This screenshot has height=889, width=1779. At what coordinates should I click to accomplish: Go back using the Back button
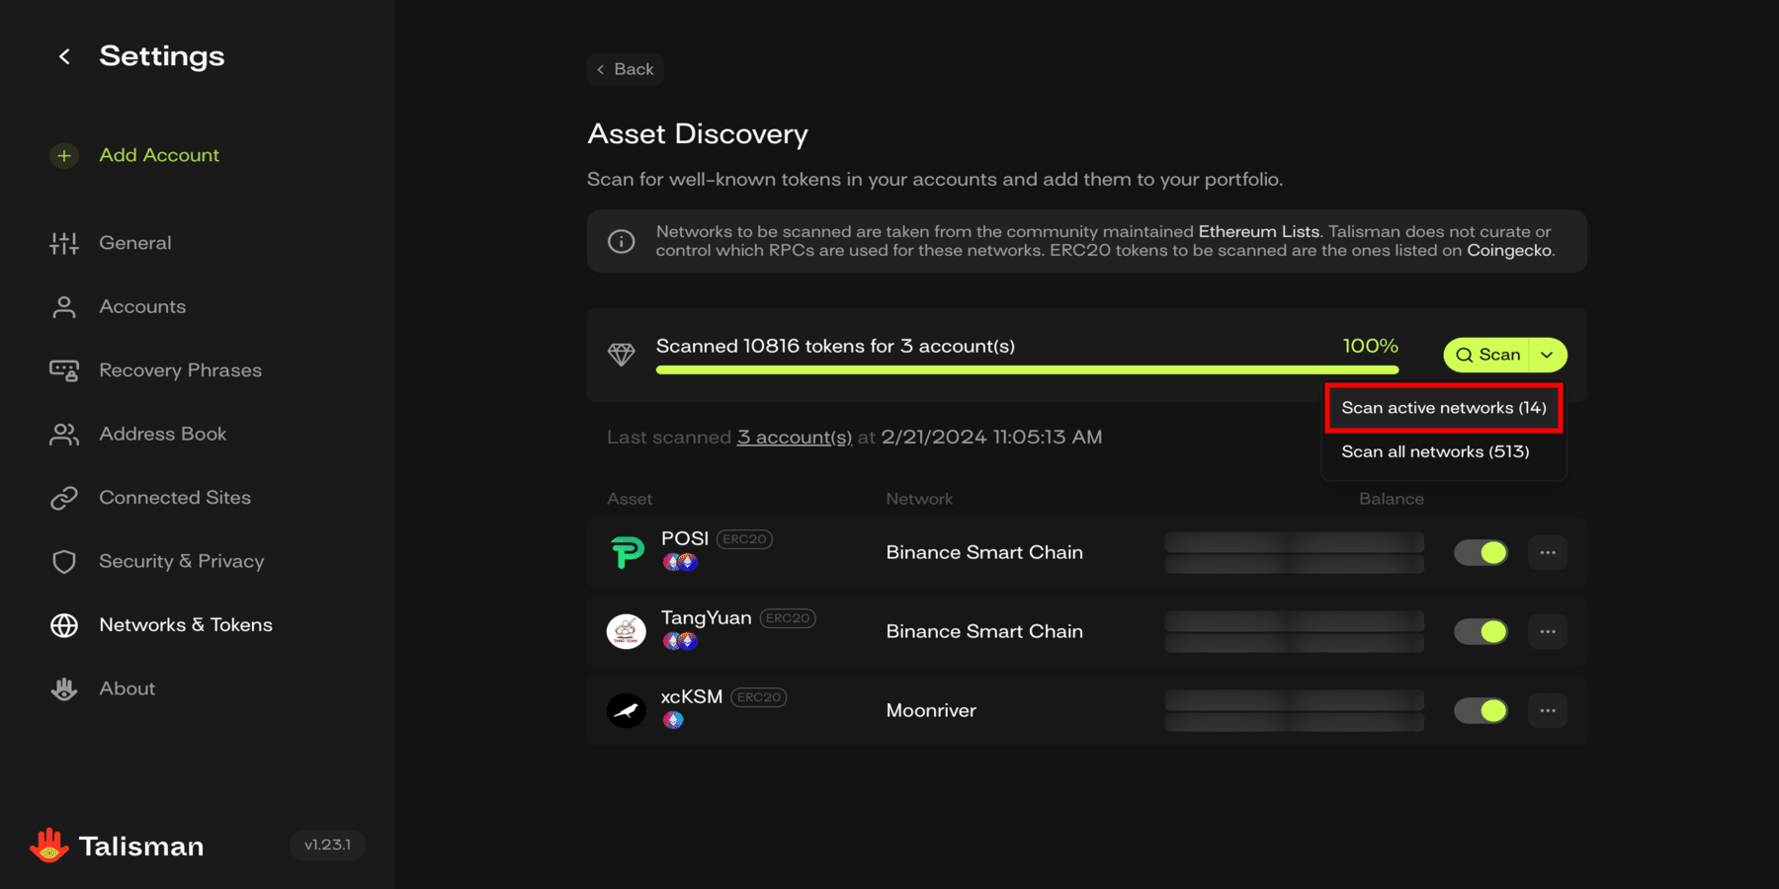pyautogui.click(x=625, y=69)
